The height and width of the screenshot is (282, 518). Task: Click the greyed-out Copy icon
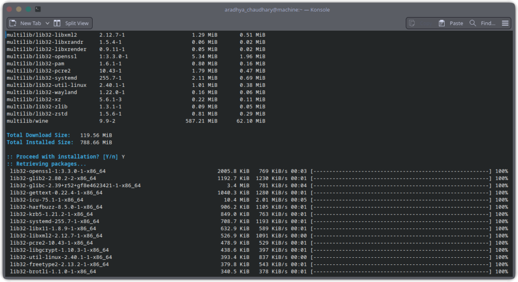(412, 23)
